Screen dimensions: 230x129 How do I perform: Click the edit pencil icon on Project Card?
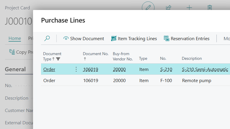click(148, 7)
